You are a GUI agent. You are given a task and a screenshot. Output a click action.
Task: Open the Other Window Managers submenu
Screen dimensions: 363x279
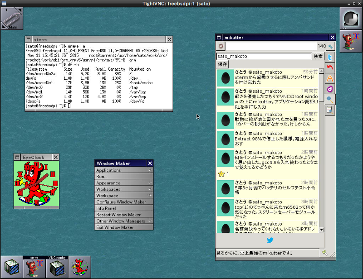(x=124, y=221)
